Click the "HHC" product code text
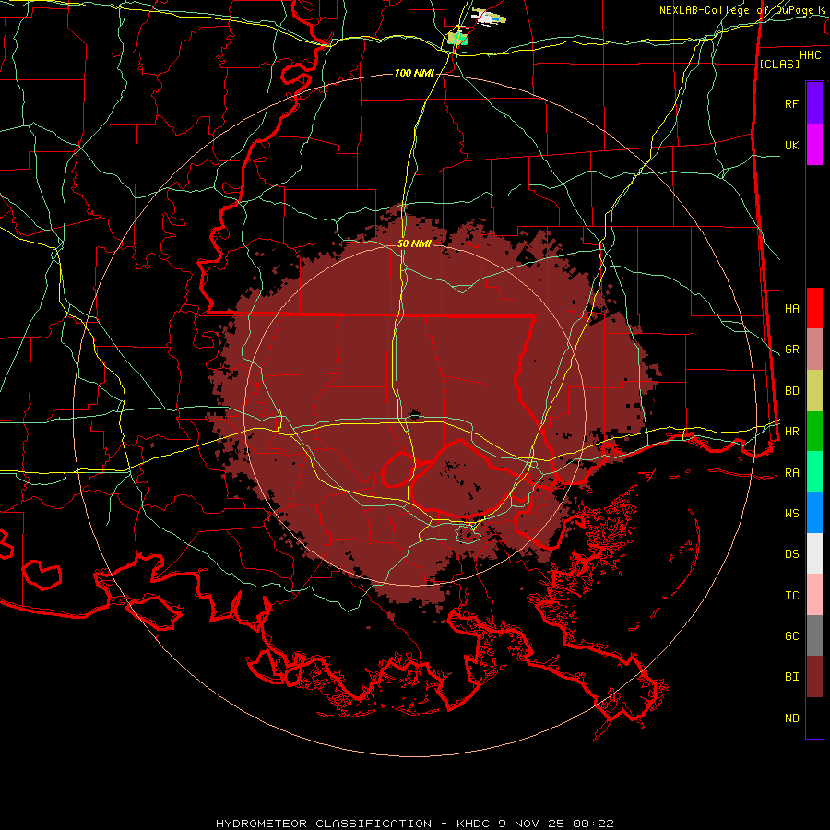This screenshot has height=830, width=830. coord(810,55)
